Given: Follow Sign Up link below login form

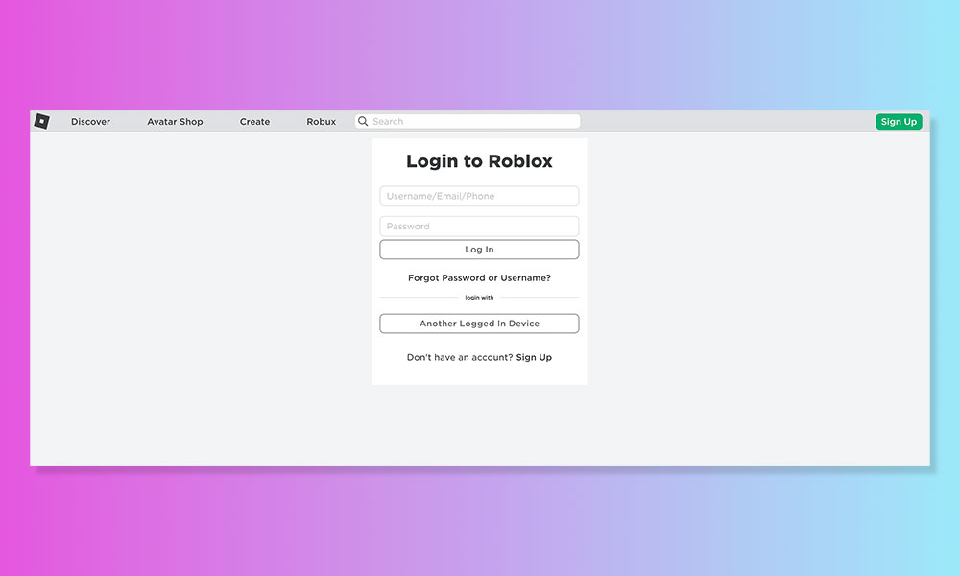Looking at the screenshot, I should coord(534,357).
